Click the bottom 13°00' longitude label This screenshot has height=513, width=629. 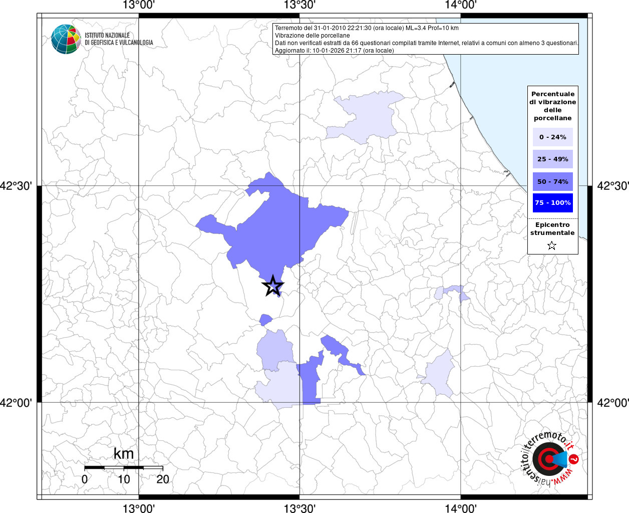point(139,508)
